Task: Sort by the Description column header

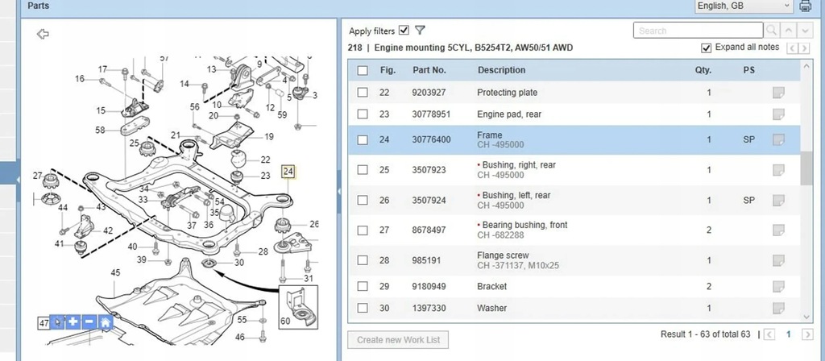Action: (x=501, y=70)
